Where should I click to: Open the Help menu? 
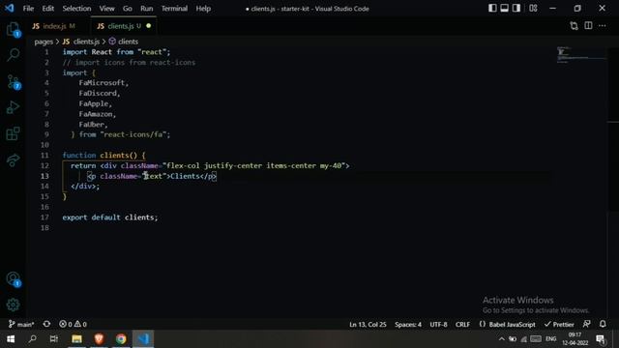203,9
